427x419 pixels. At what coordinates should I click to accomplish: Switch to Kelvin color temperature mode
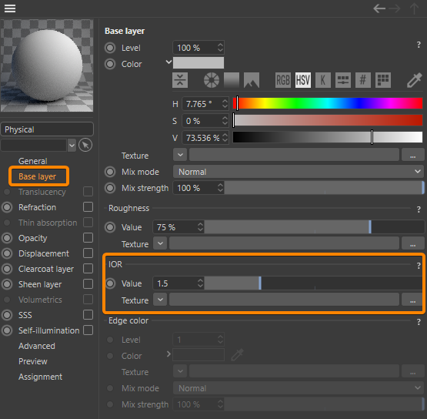click(x=323, y=80)
